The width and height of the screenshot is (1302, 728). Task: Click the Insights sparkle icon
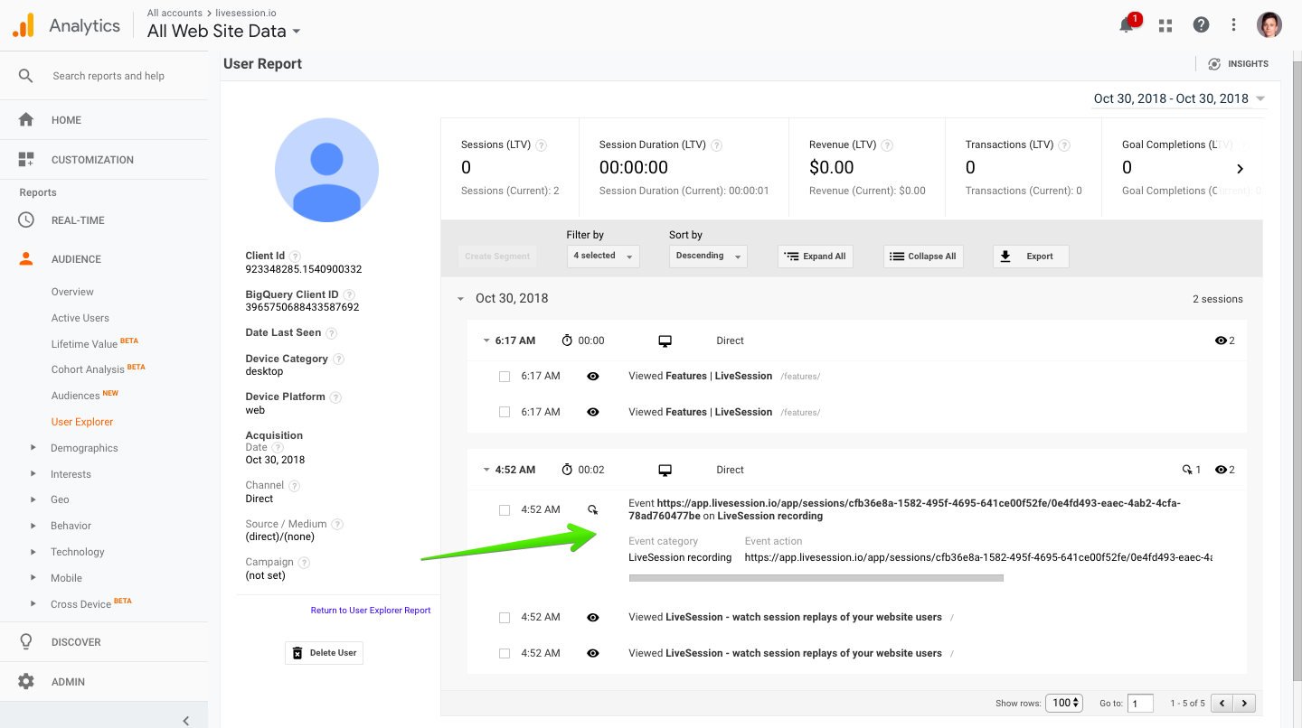coord(1213,63)
